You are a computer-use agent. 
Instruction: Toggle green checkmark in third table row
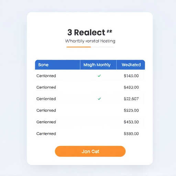(99, 99)
